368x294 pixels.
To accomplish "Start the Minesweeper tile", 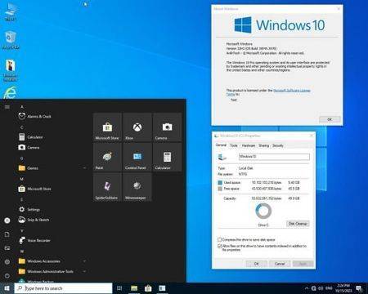I will 137,187.
